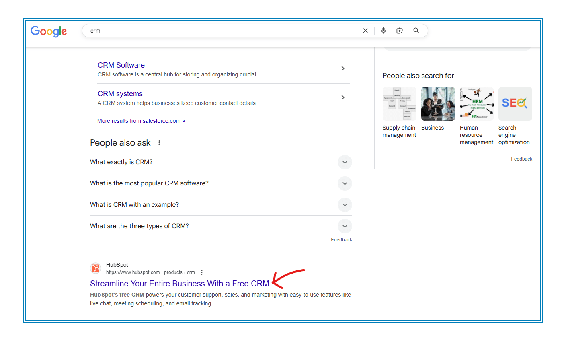Expand "What is the most popular CRM software?"
This screenshot has width=566, height=340.
(221, 183)
